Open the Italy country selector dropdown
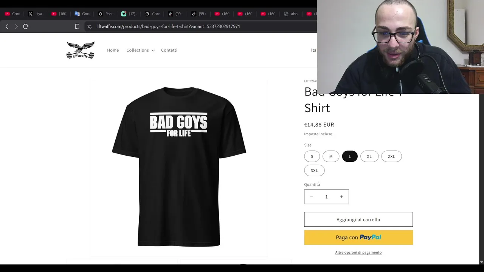This screenshot has height=272, width=484. [x=314, y=50]
